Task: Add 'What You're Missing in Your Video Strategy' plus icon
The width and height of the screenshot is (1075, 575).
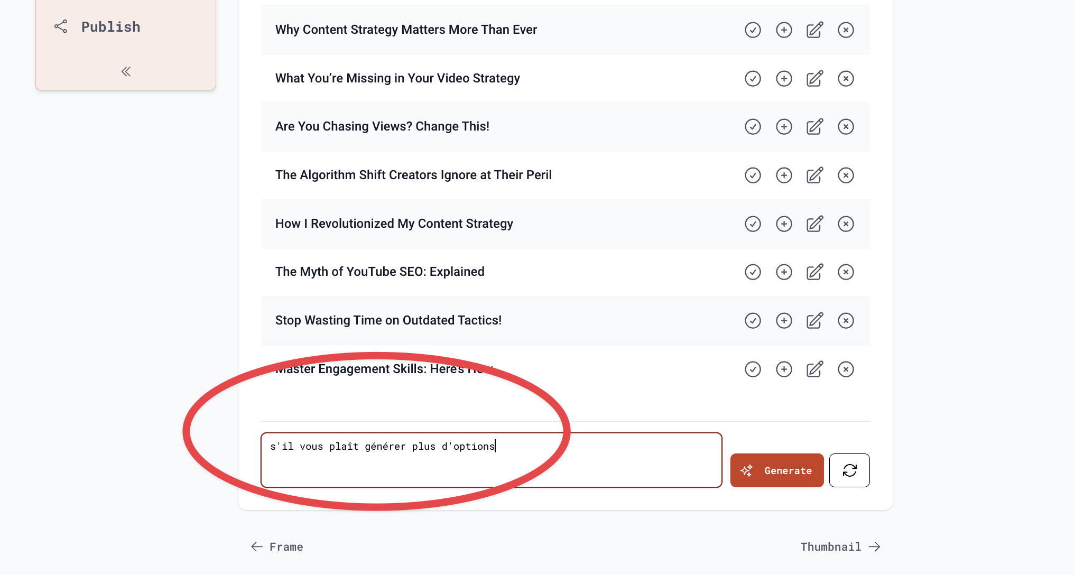Action: [784, 79]
